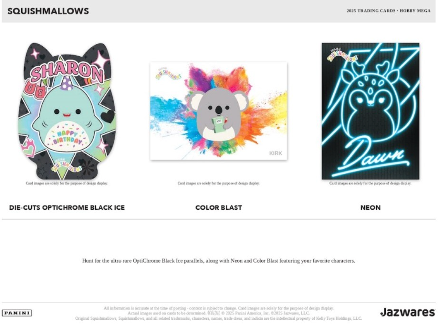The height and width of the screenshot is (329, 445).
Task: Click the Panini logo in the footer
Action: (x=17, y=313)
